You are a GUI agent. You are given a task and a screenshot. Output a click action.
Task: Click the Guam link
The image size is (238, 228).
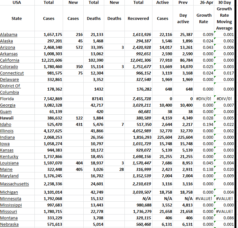pyautogui.click(x=6, y=112)
